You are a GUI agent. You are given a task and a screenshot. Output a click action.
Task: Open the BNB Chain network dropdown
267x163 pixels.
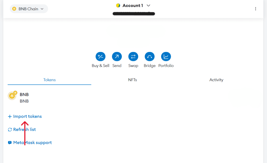tap(29, 9)
